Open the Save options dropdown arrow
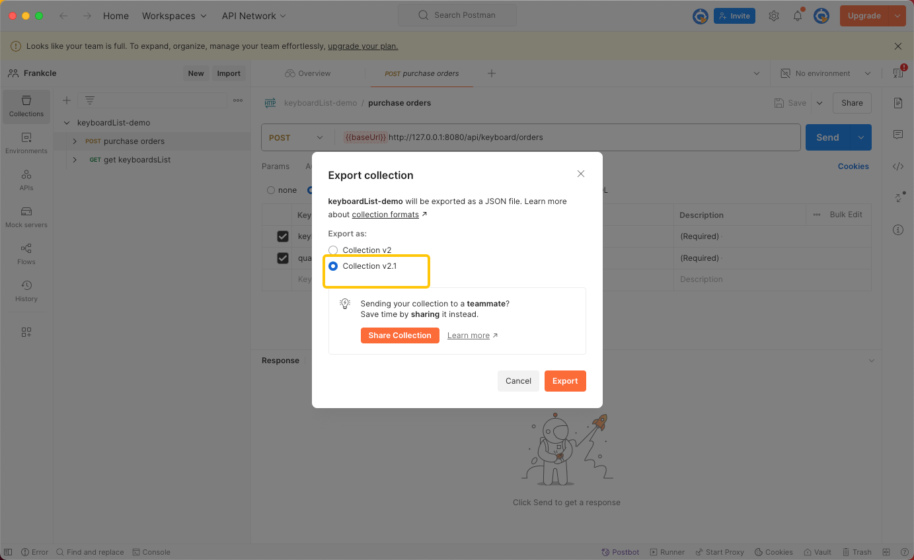 (x=819, y=103)
